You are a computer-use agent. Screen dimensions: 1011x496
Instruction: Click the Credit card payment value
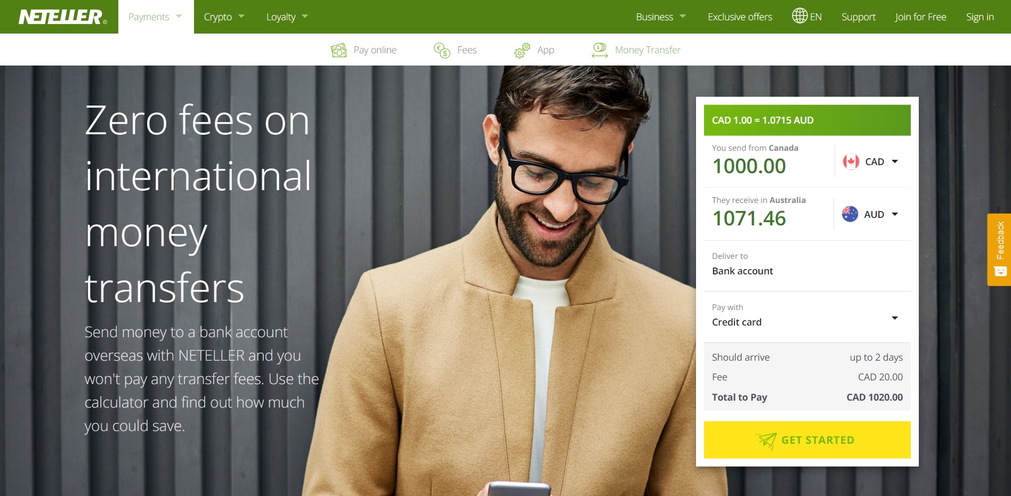coord(737,322)
